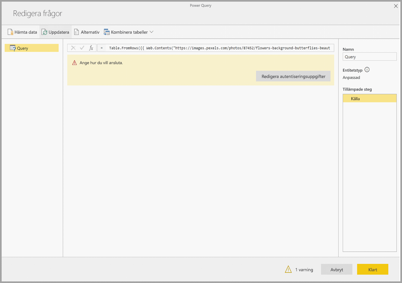The image size is (402, 283).
Task: Open Alternativ settings
Action: tap(87, 32)
